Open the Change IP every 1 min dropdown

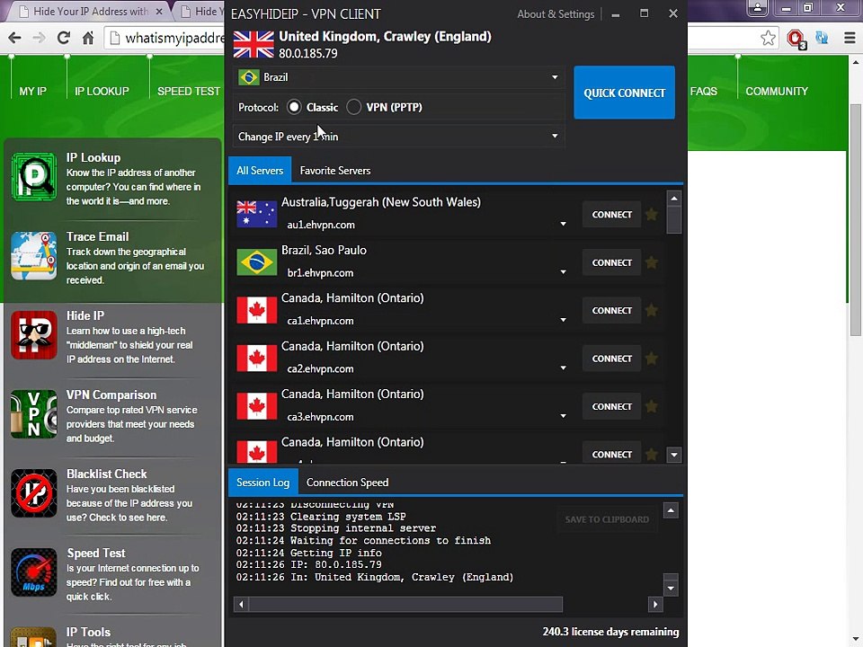tap(398, 137)
